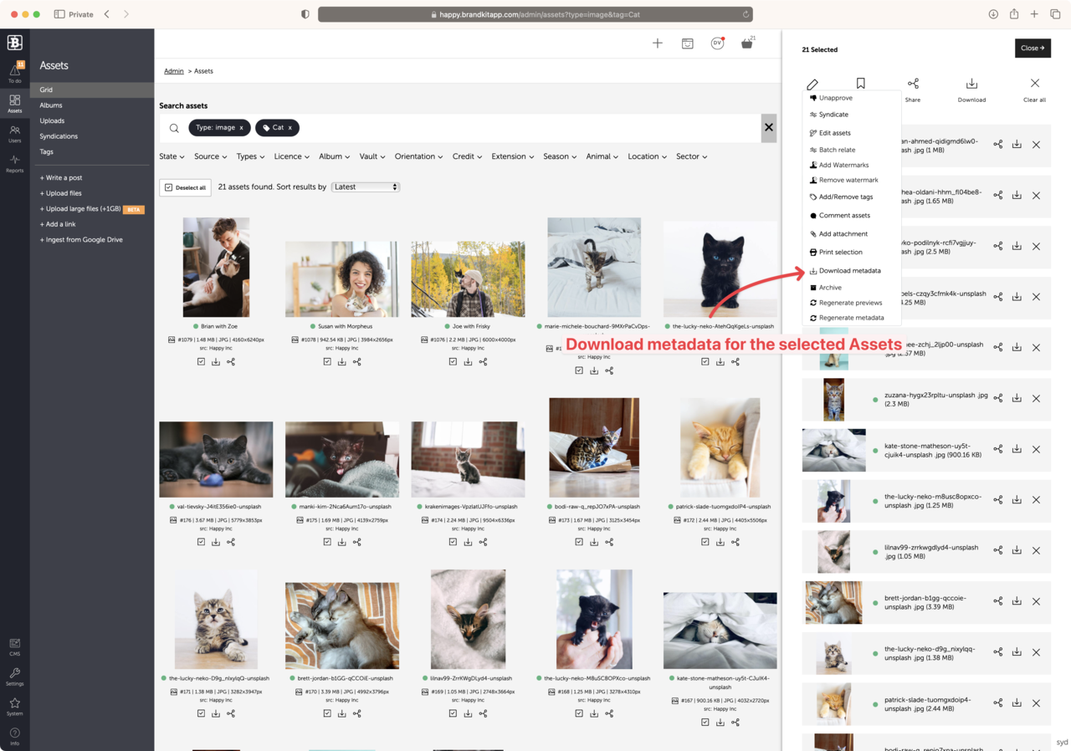1071x751 pixels.
Task: Open the basket icon with 21 items
Action: click(x=746, y=43)
